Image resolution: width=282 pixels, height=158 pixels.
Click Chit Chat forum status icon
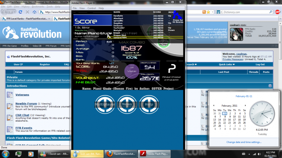[10, 117]
